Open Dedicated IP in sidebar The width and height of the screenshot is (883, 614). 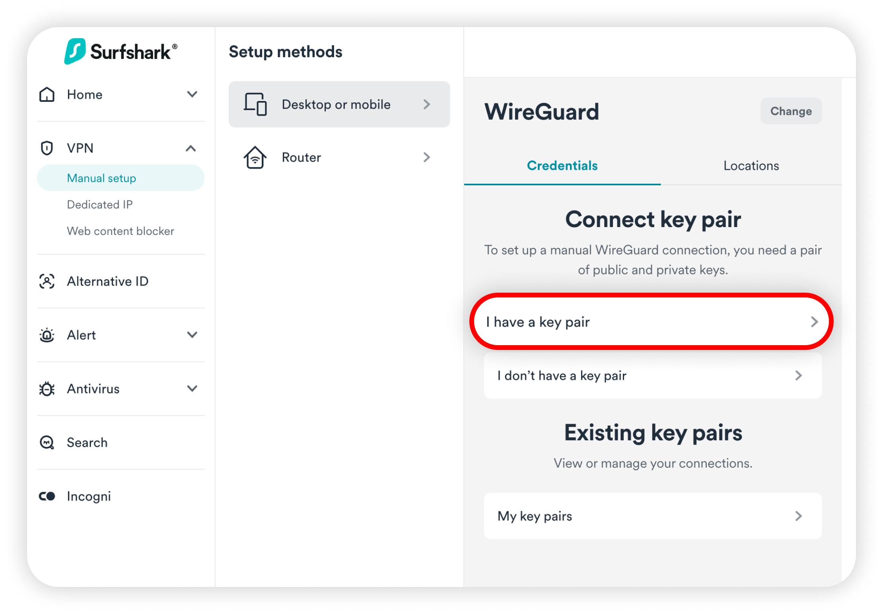pos(100,205)
